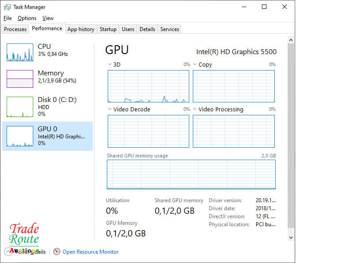Click the scrollbar down arrow
This screenshot has width=363, height=263.
(x=291, y=238)
